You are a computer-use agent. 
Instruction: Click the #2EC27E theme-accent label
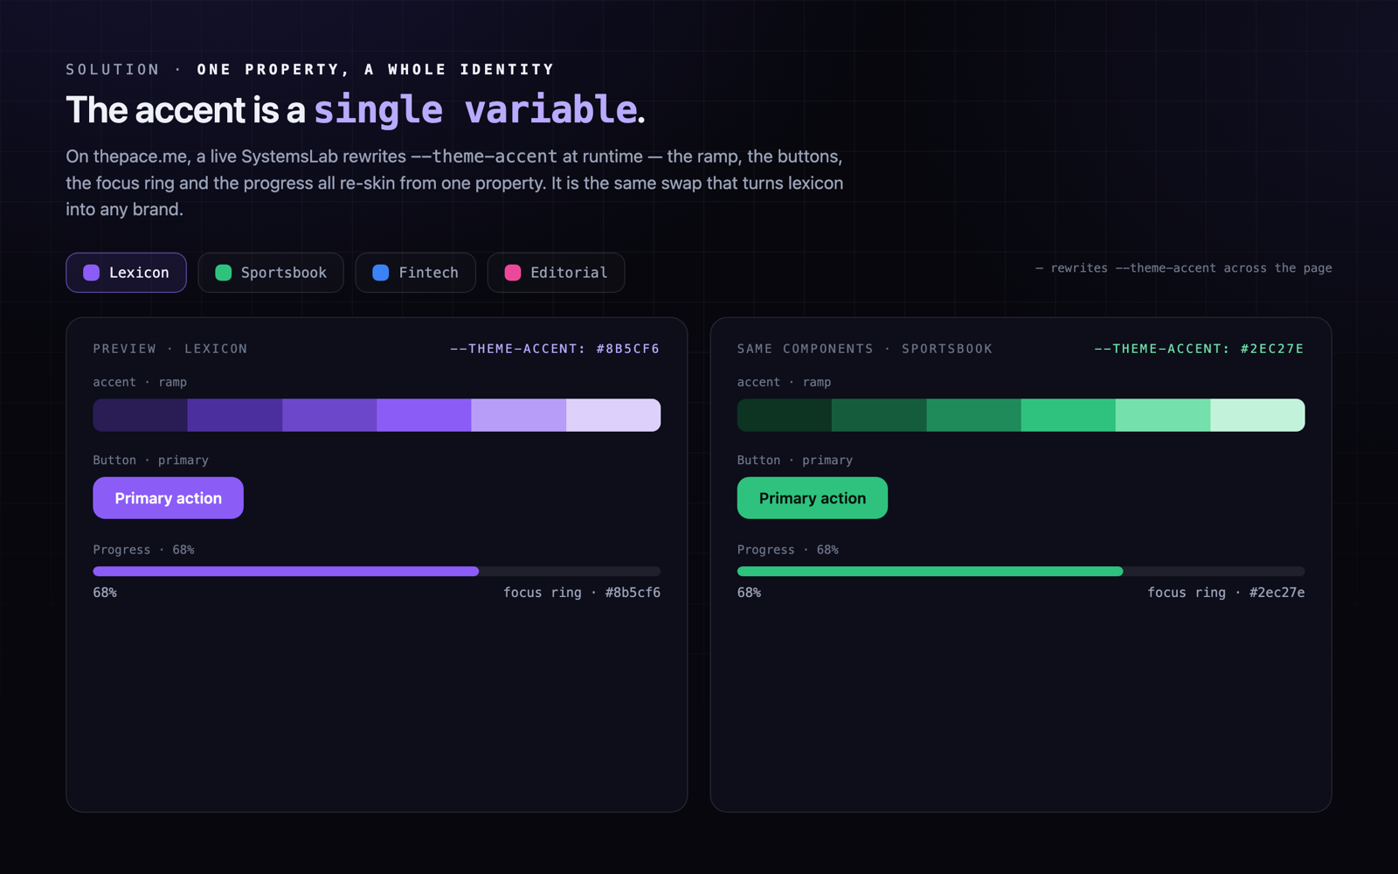(x=1199, y=349)
